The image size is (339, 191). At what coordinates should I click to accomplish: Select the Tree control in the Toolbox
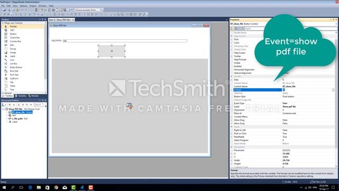point(12,90)
